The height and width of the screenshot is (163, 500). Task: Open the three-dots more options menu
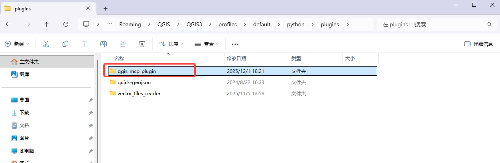235,44
